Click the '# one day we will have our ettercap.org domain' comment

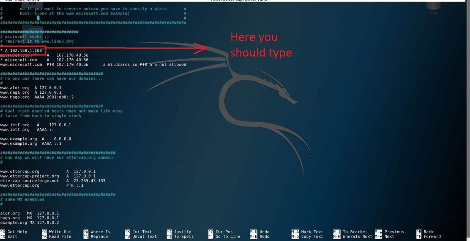click(57, 158)
